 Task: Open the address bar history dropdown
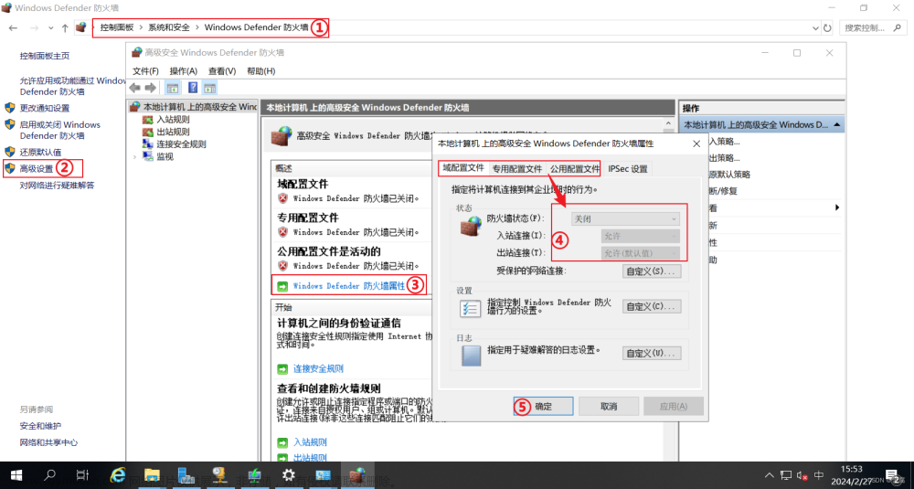click(815, 28)
